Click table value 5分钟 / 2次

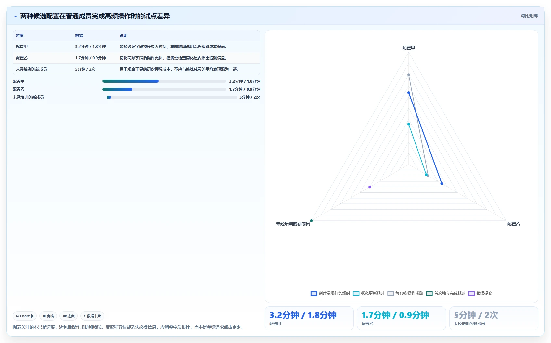coord(85,69)
